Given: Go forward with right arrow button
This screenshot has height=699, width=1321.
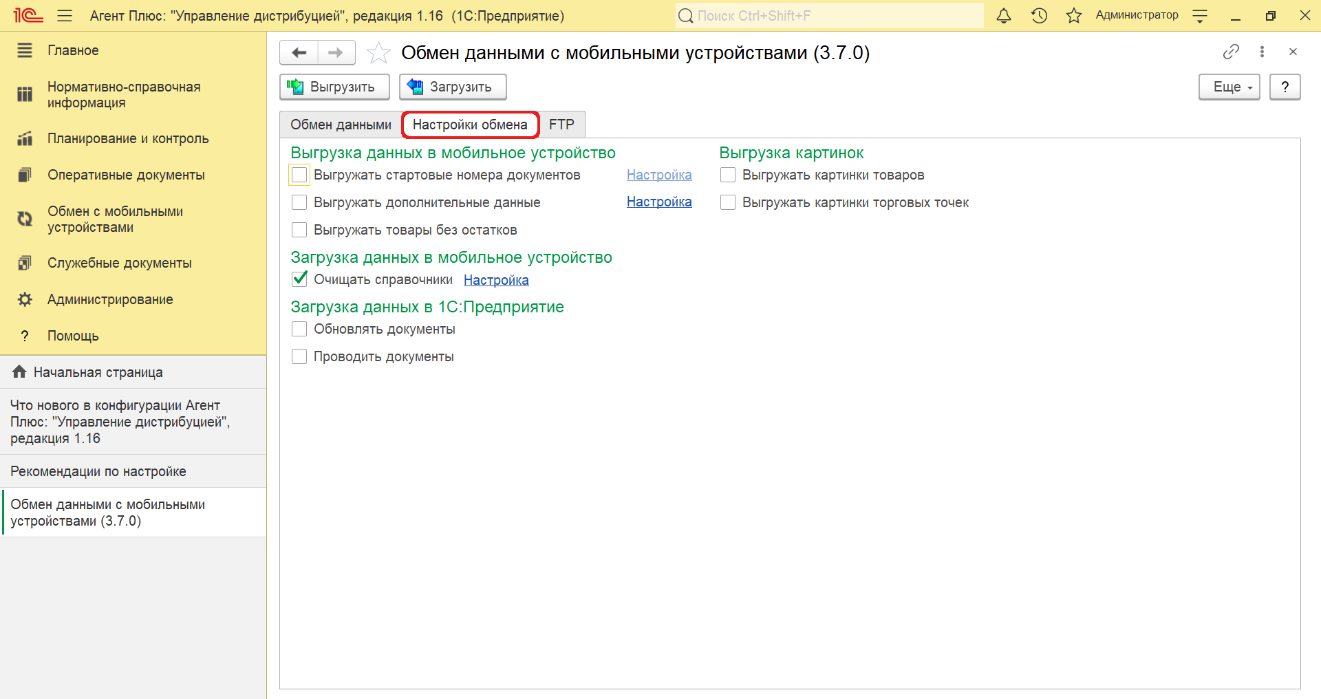Looking at the screenshot, I should [336, 52].
